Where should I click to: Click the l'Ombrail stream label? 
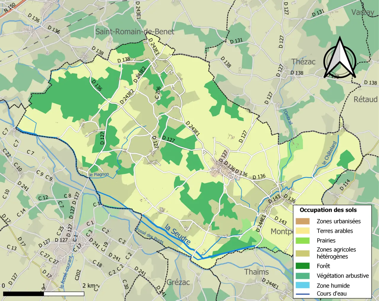[x=288, y=117]
